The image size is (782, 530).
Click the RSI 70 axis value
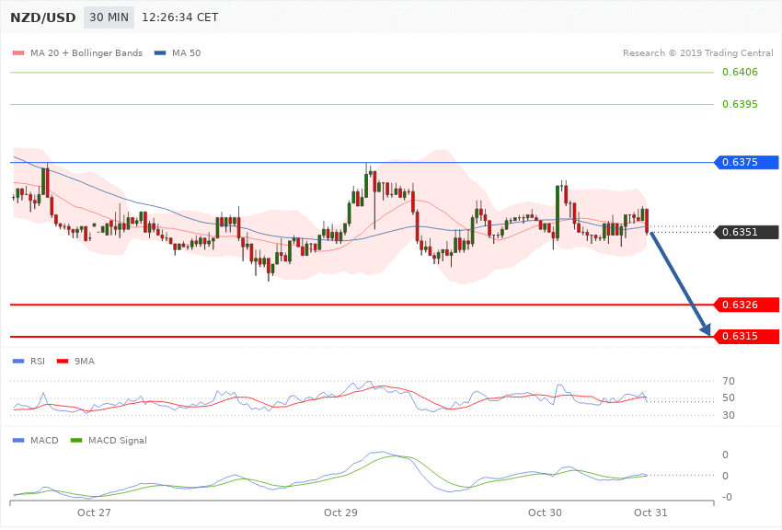[x=728, y=382]
